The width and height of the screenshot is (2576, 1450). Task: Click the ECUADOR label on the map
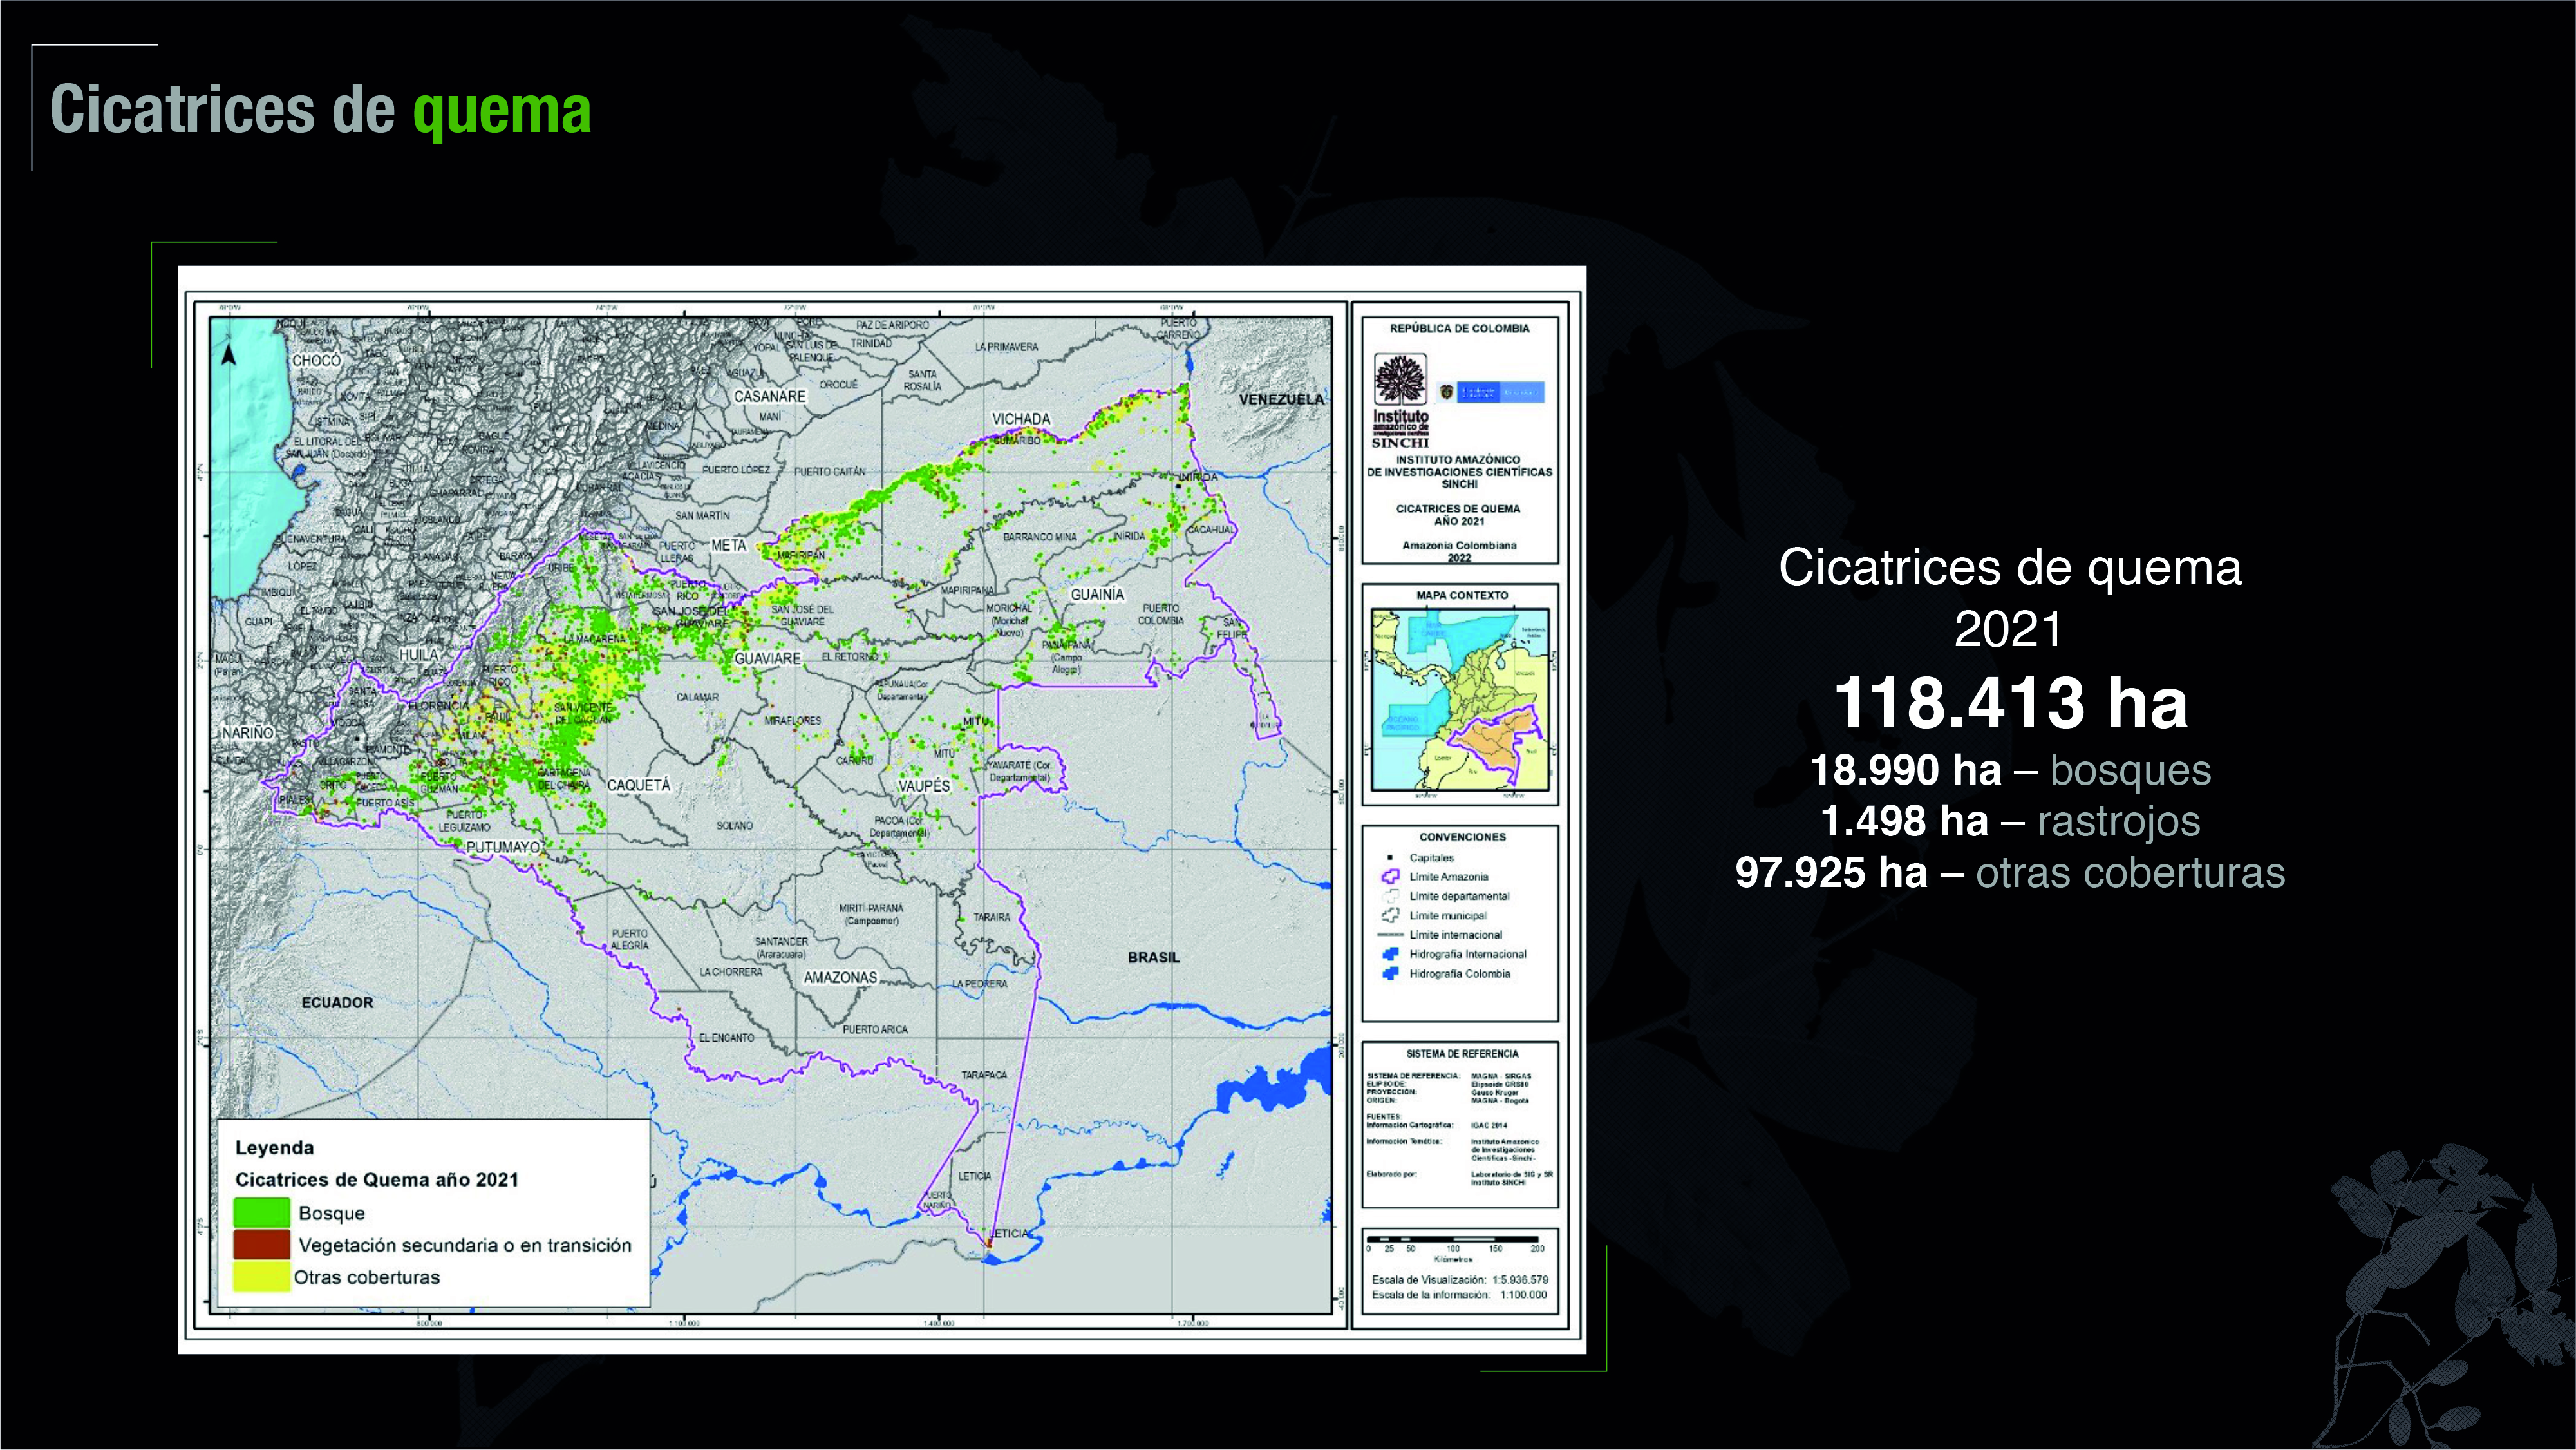337,1003
